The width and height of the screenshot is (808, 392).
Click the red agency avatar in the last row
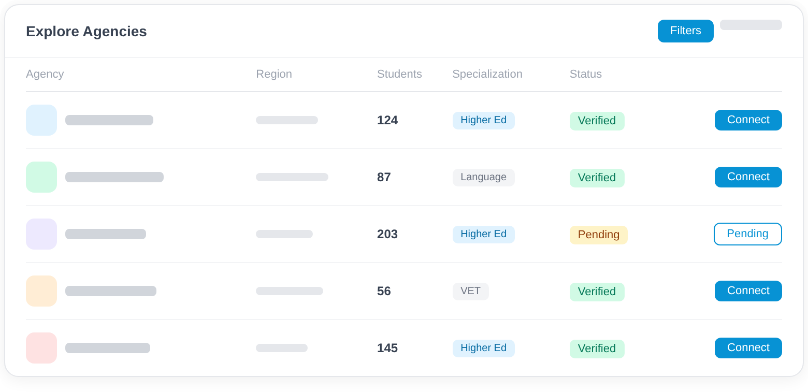(41, 347)
